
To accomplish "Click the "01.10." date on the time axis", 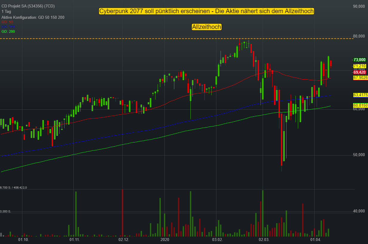I will pos(23,240).
